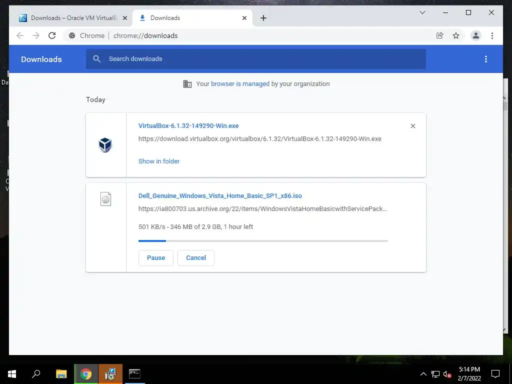
Task: Select the active Downloads tab
Action: (192, 18)
